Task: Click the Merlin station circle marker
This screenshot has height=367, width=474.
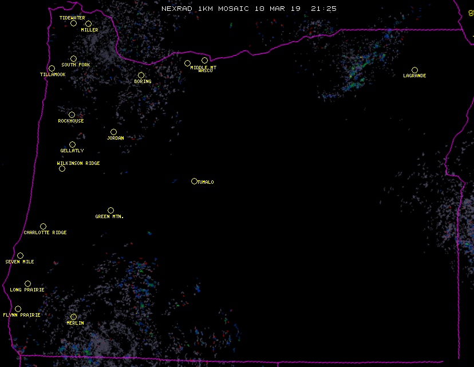Action: point(73,317)
